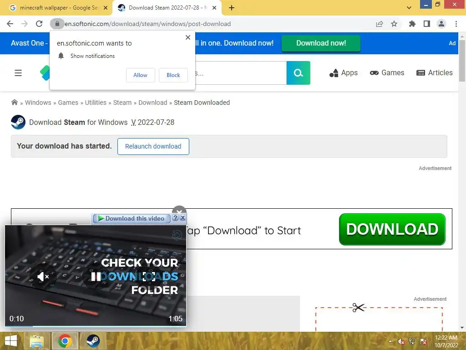Click the page vertical scrollbar thumb

462,61
